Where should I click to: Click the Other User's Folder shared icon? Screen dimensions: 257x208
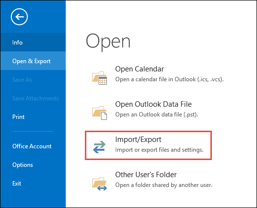100,184
